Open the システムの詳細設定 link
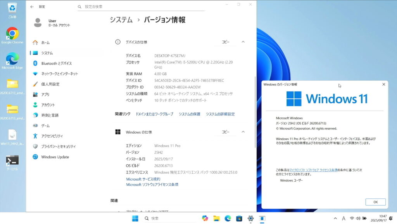Image resolution: width=397 pixels, height=224 pixels. tap(220, 114)
